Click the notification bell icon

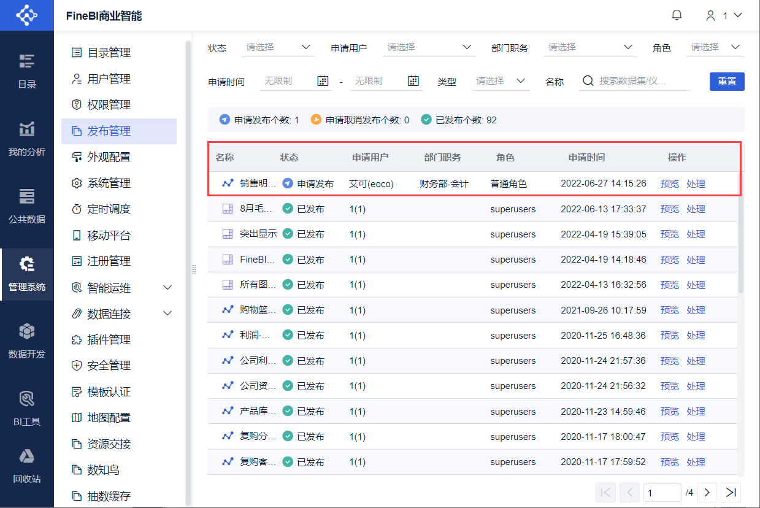point(677,15)
